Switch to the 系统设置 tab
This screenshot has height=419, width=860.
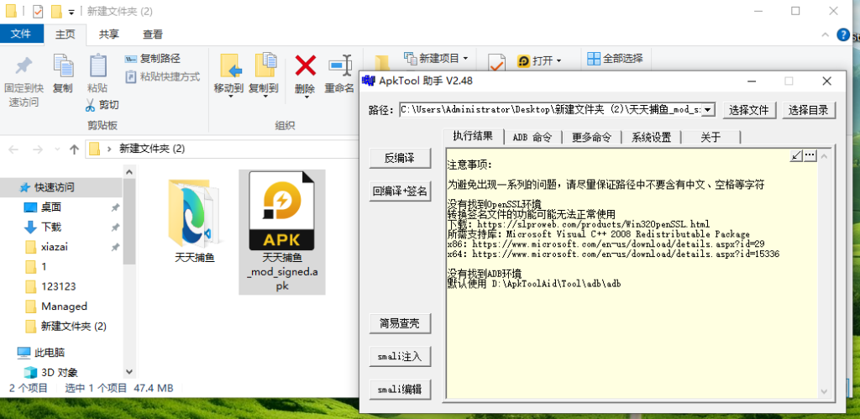651,137
